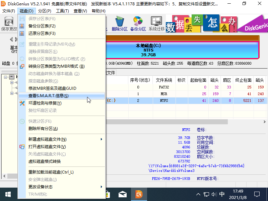This screenshot has width=268, height=201.
Task: Open DiskGenius from the taskbar icon
Action: tap(138, 194)
